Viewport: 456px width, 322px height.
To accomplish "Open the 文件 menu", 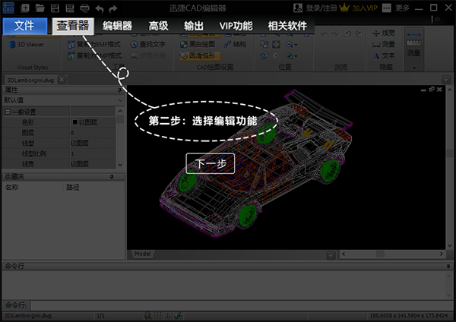I will click(25, 26).
